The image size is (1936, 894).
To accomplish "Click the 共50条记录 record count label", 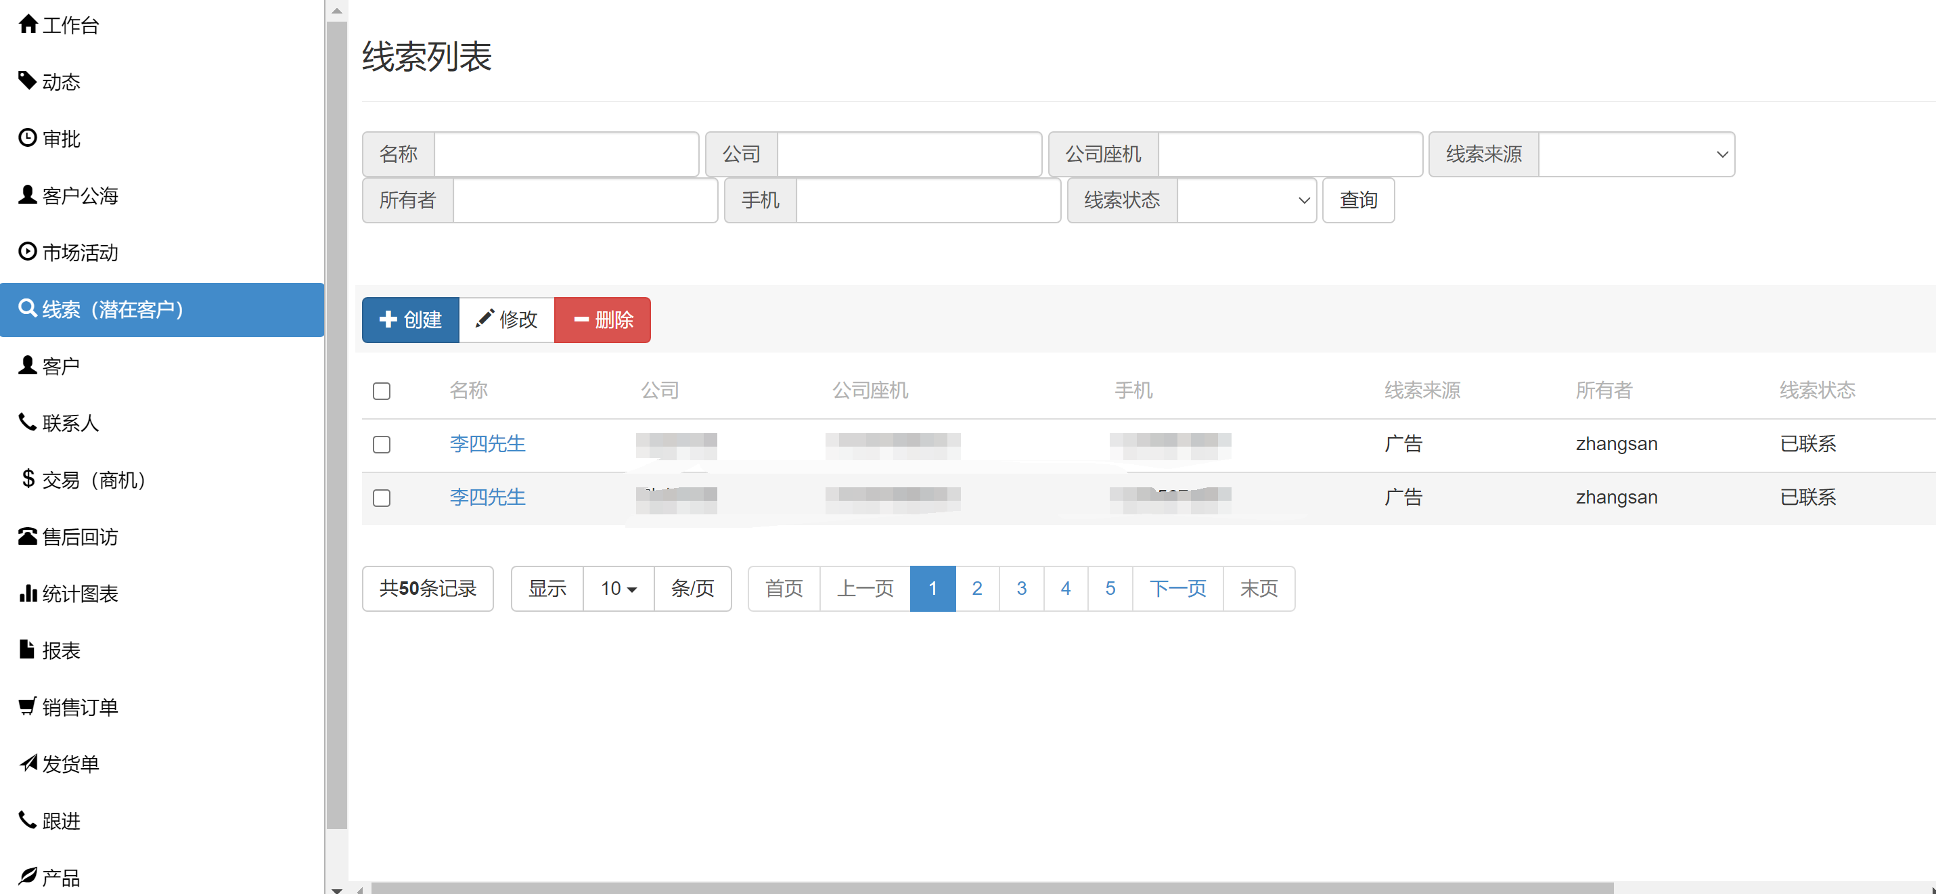I will [x=428, y=589].
